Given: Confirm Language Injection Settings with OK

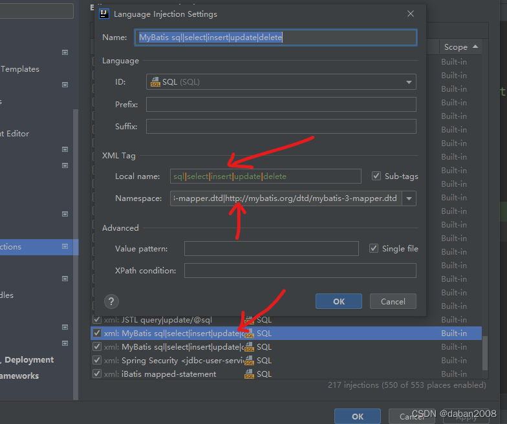Looking at the screenshot, I should (x=339, y=301).
